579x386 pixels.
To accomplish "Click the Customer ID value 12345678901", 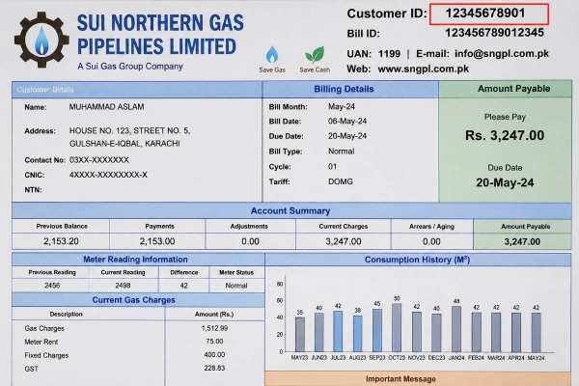I will [x=485, y=14].
